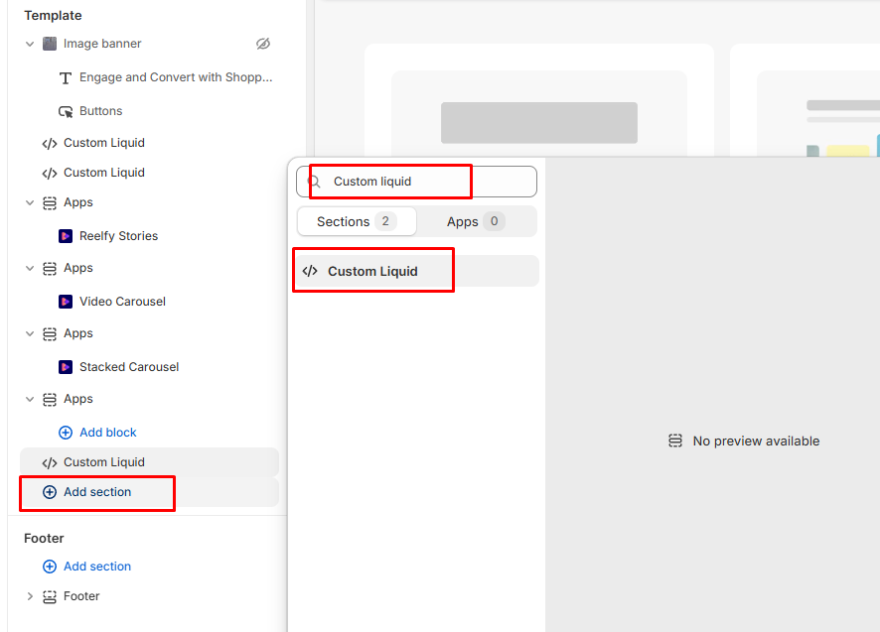The width and height of the screenshot is (880, 632).
Task: Click the No preview available icon
Action: tap(675, 441)
